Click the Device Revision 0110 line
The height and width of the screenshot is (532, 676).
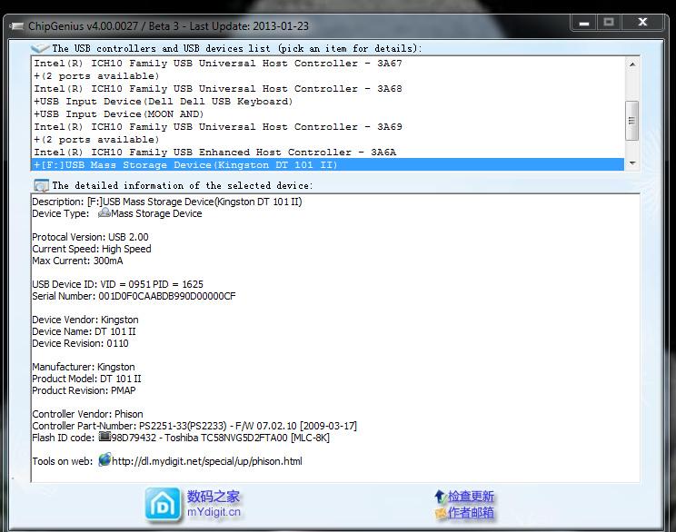80,343
